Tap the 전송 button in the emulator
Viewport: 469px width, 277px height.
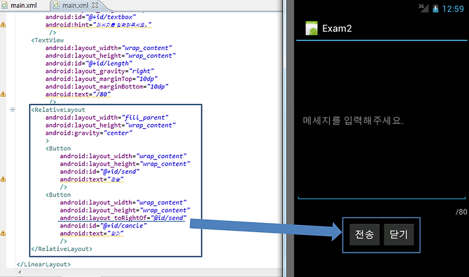point(364,234)
